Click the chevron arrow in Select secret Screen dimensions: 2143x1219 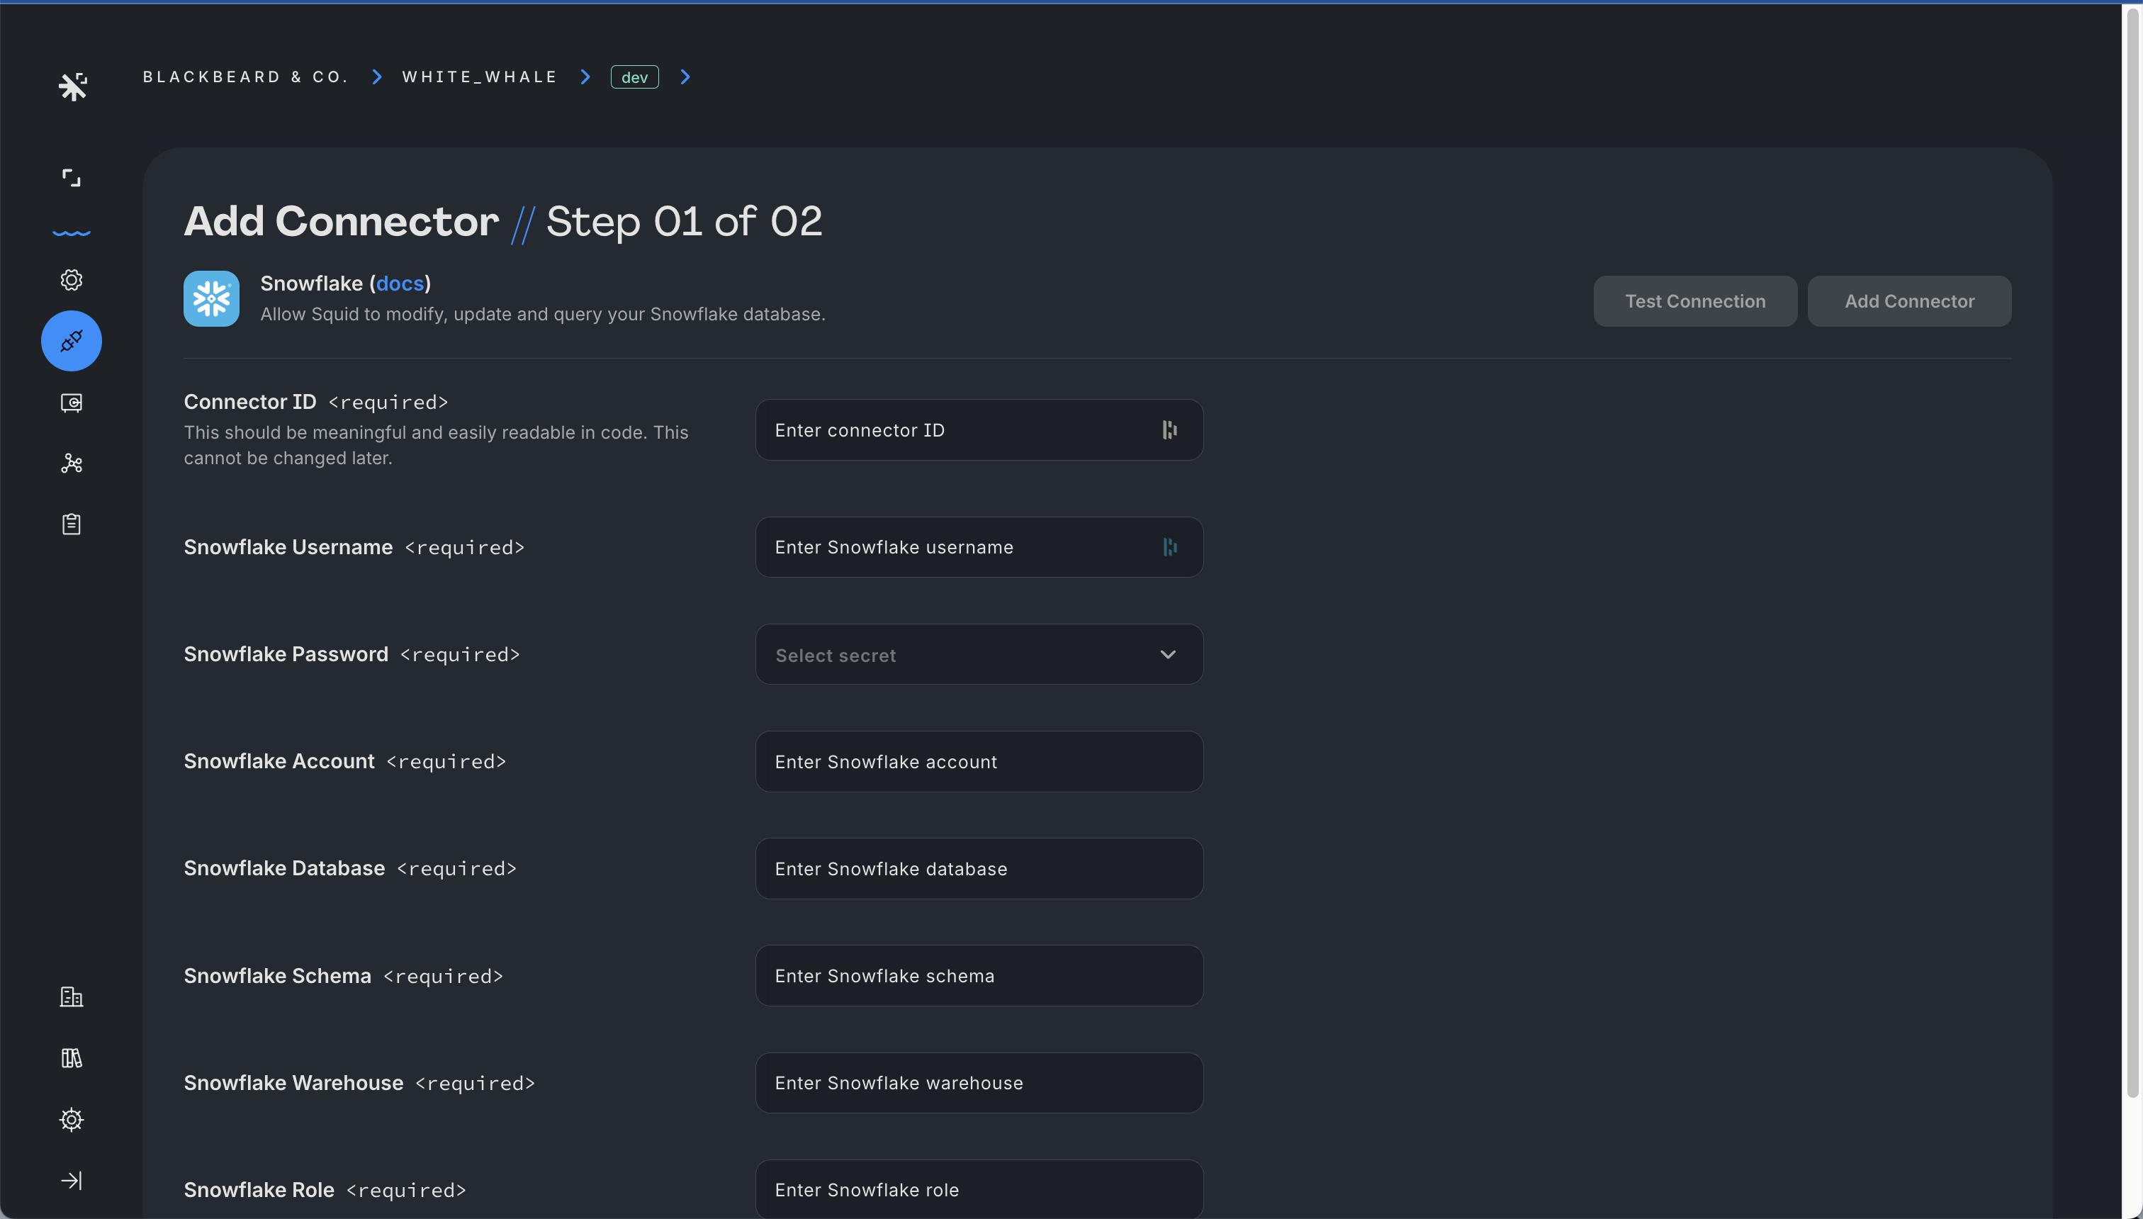[1168, 655]
